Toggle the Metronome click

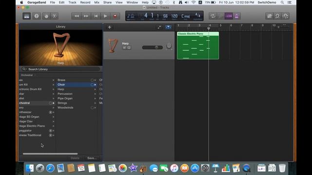pyautogui.click(x=236, y=16)
